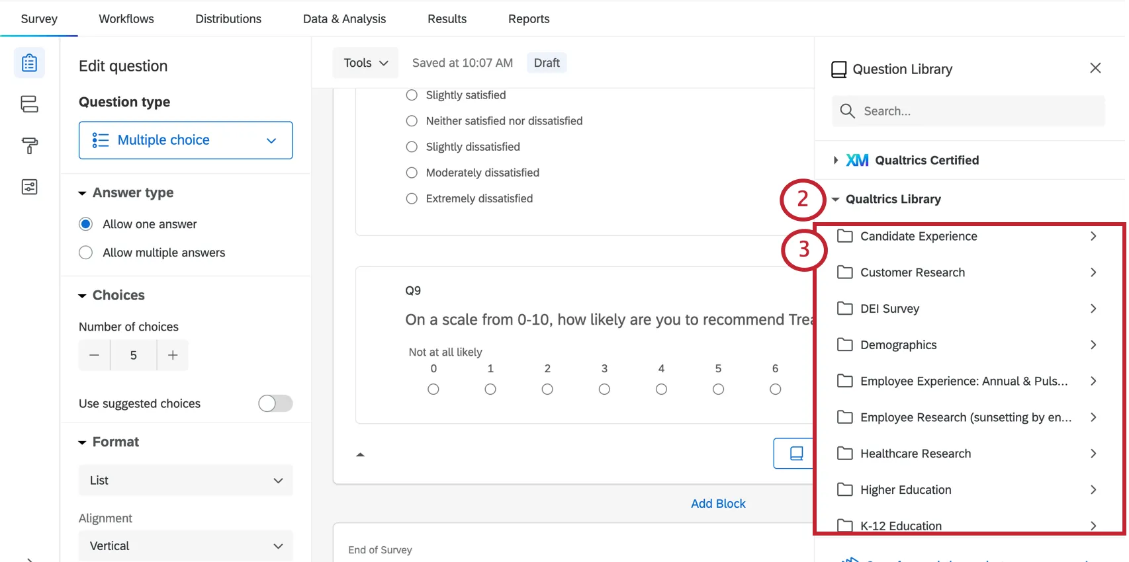Click the Add Block link
The height and width of the screenshot is (562, 1129).
pos(718,503)
